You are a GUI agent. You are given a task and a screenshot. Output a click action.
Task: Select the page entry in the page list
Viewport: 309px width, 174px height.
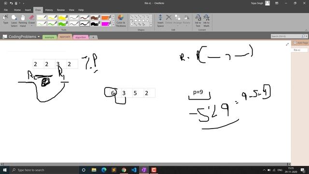(299, 50)
